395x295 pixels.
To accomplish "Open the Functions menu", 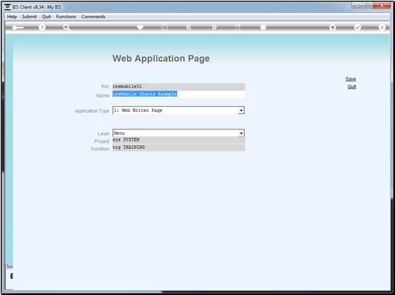I will [x=66, y=17].
